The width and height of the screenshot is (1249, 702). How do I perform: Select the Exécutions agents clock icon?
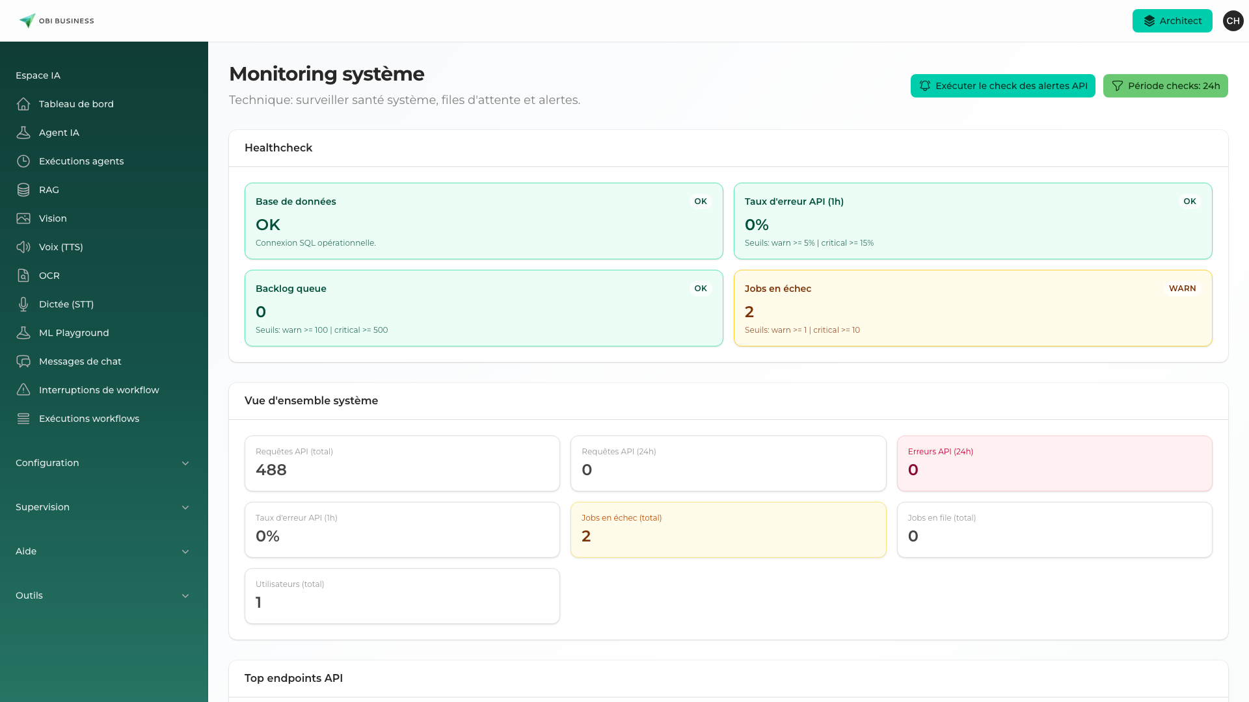(23, 161)
